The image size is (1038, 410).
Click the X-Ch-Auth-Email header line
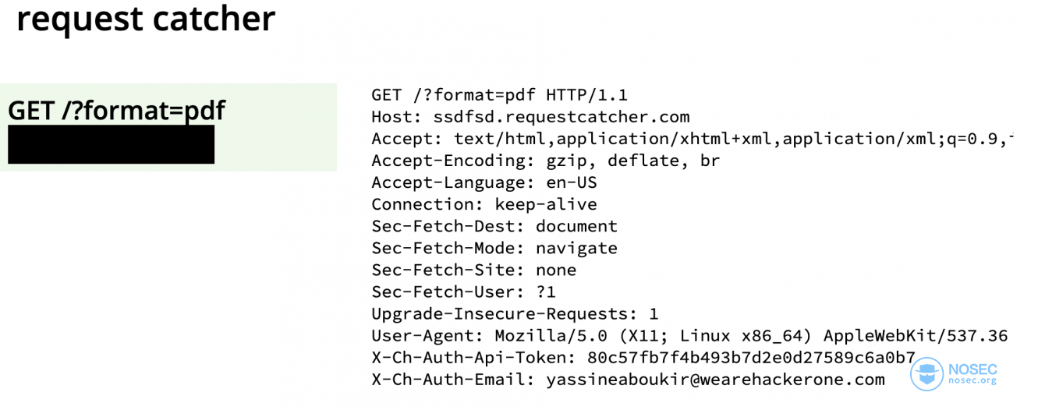point(628,380)
